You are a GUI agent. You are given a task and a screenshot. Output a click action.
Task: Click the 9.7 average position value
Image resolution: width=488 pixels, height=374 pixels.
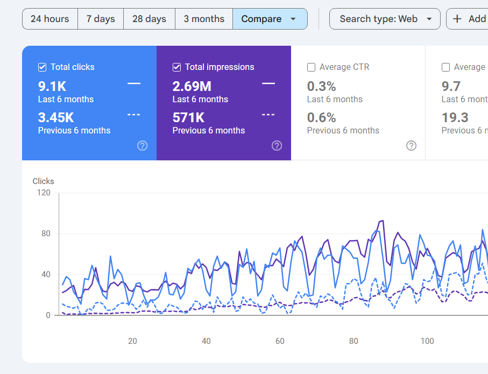click(x=451, y=86)
